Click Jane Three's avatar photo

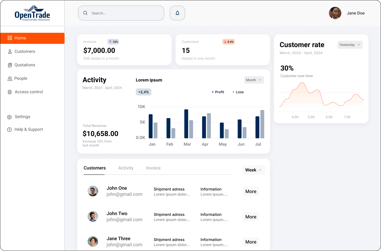click(x=93, y=241)
